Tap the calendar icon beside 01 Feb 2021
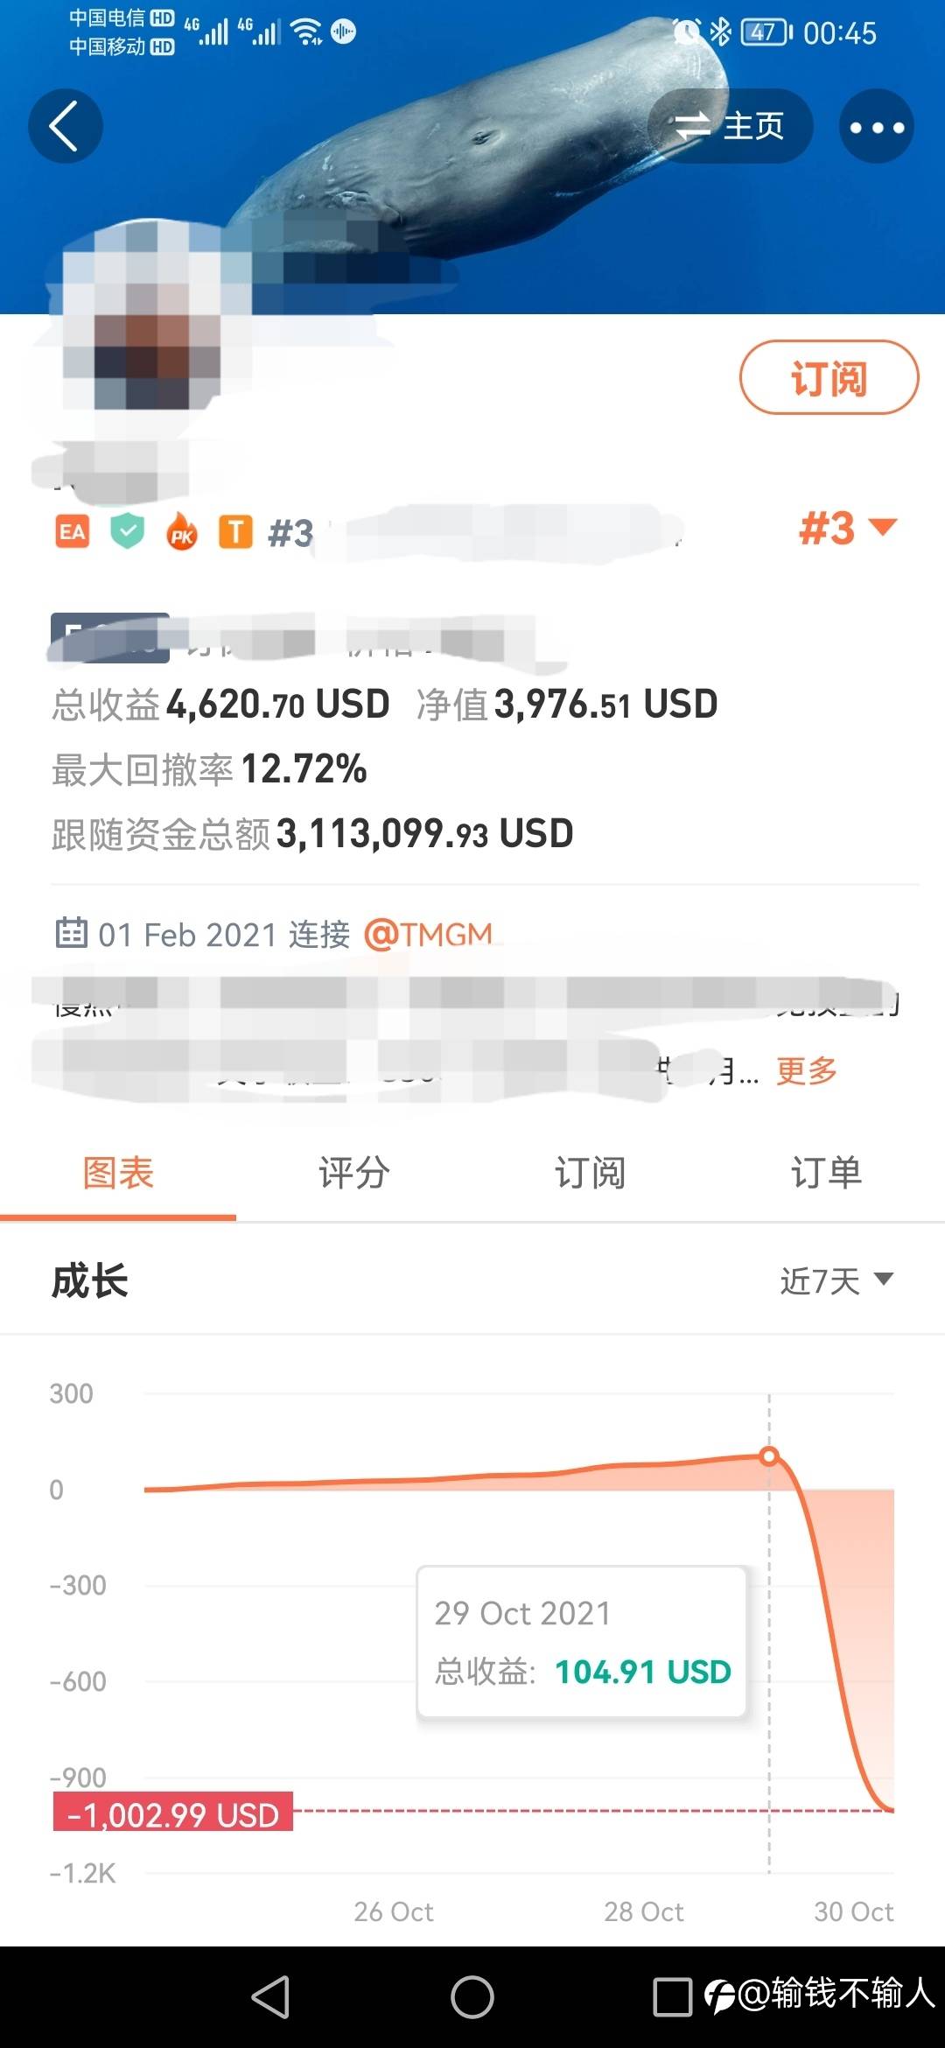This screenshot has width=945, height=2048. pos(72,933)
